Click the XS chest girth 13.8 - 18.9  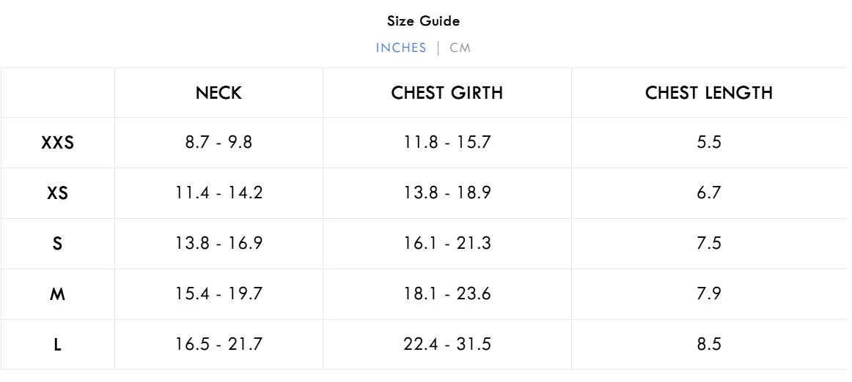(x=447, y=193)
